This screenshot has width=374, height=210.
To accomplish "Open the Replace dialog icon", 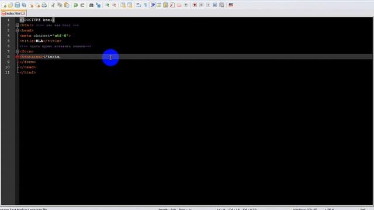I will tap(98, 5).
